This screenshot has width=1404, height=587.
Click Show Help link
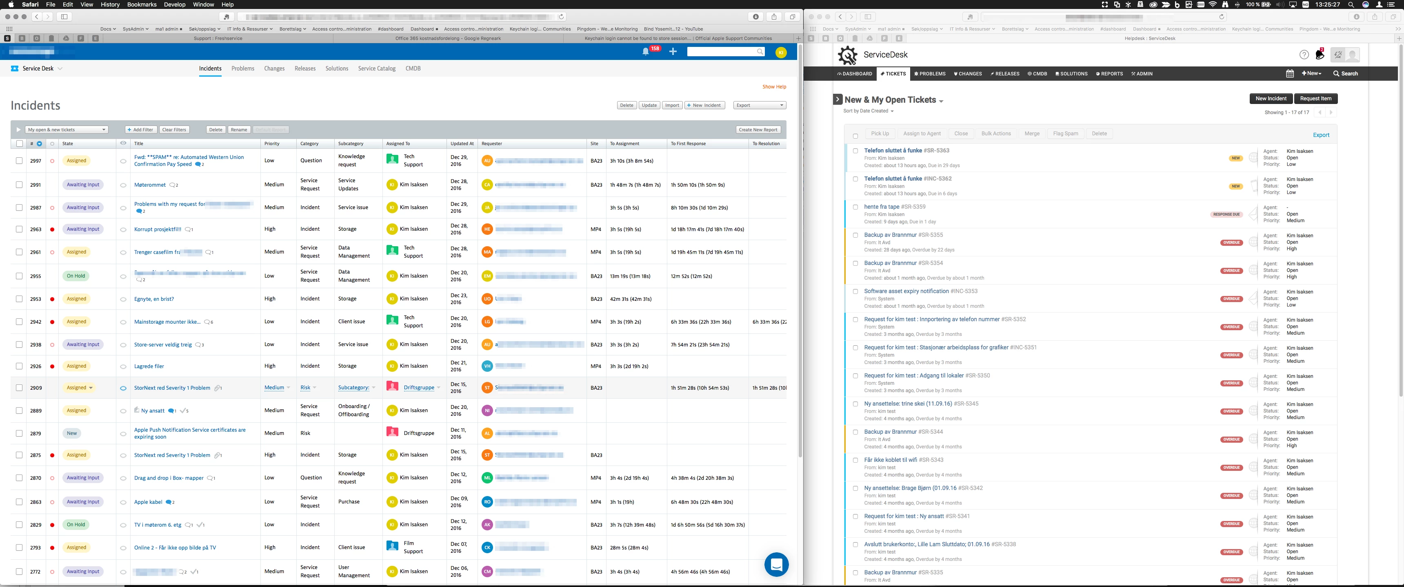point(774,86)
